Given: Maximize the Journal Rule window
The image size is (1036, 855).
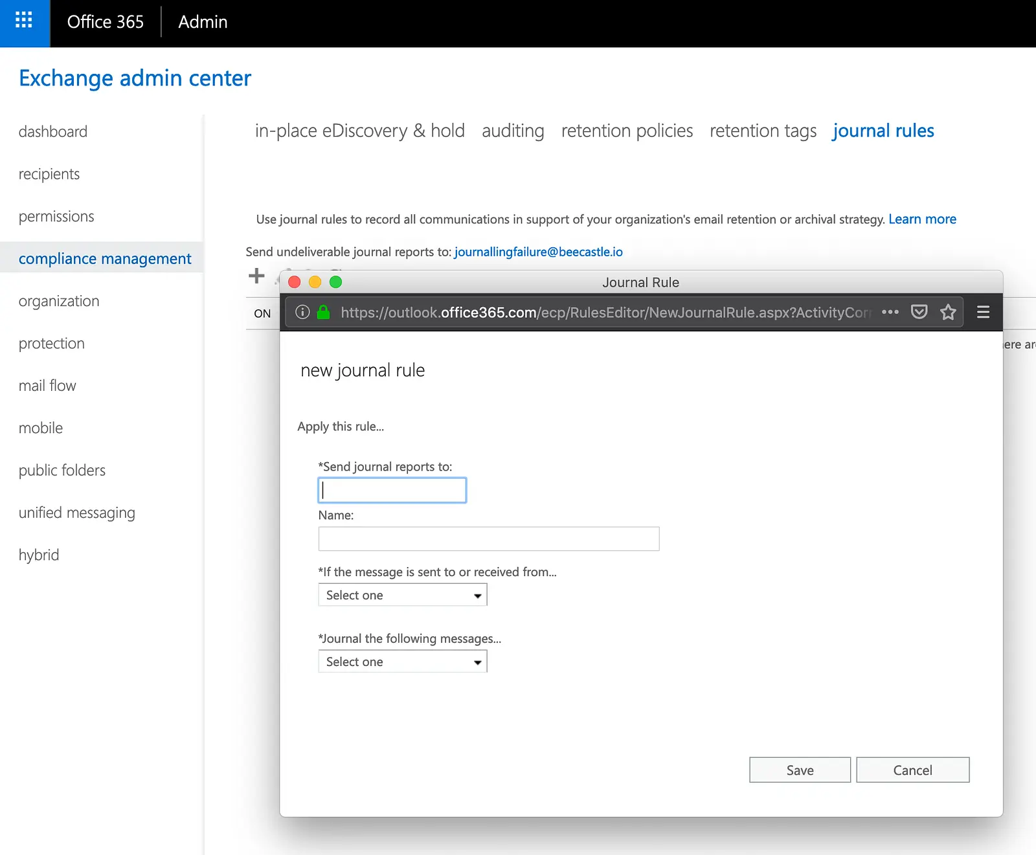Looking at the screenshot, I should coord(335,282).
